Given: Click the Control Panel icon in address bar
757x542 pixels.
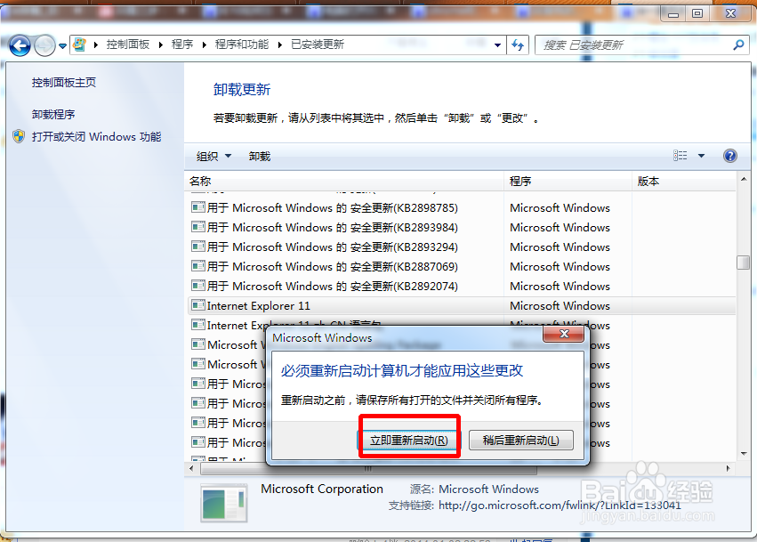Looking at the screenshot, I should tap(80, 44).
